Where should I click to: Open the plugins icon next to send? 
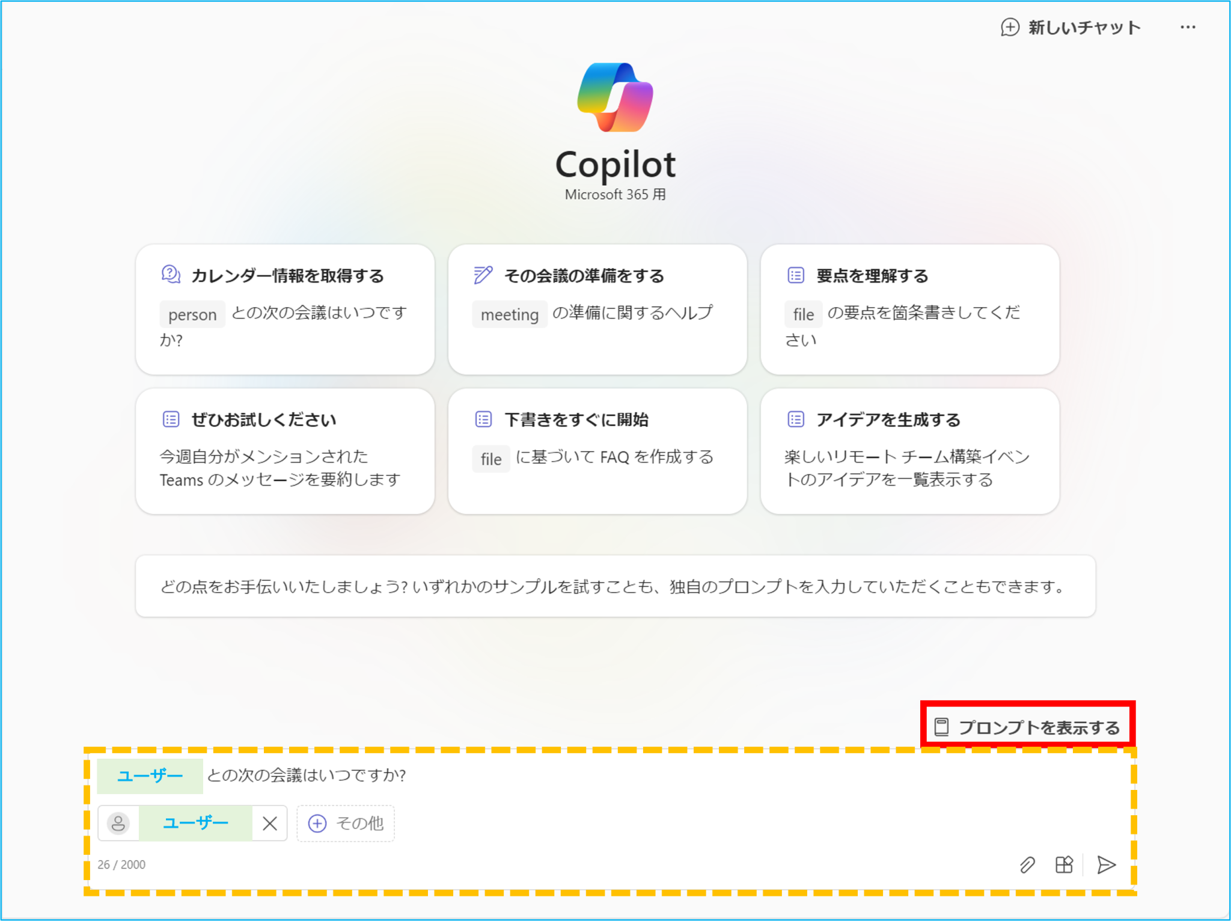click(x=1064, y=866)
